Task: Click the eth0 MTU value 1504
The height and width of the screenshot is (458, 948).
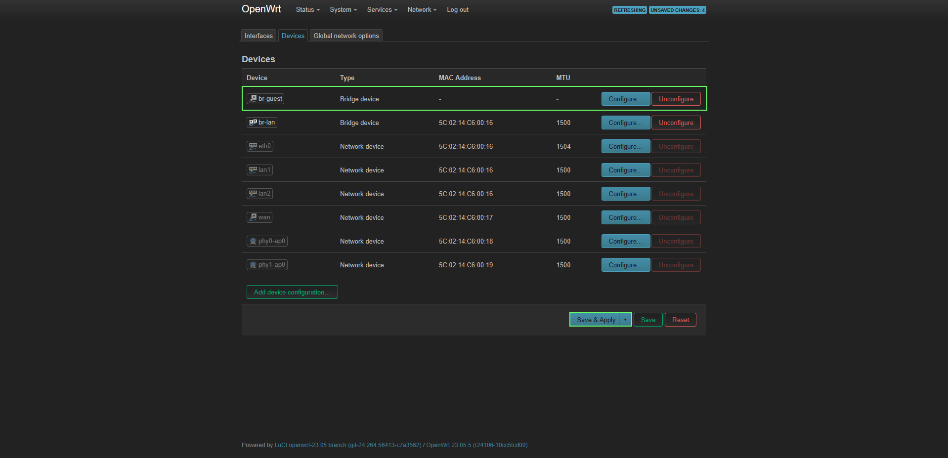Action: click(563, 146)
